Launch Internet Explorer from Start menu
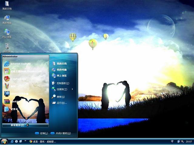Viewport: 194px width, 145px height. (17, 64)
